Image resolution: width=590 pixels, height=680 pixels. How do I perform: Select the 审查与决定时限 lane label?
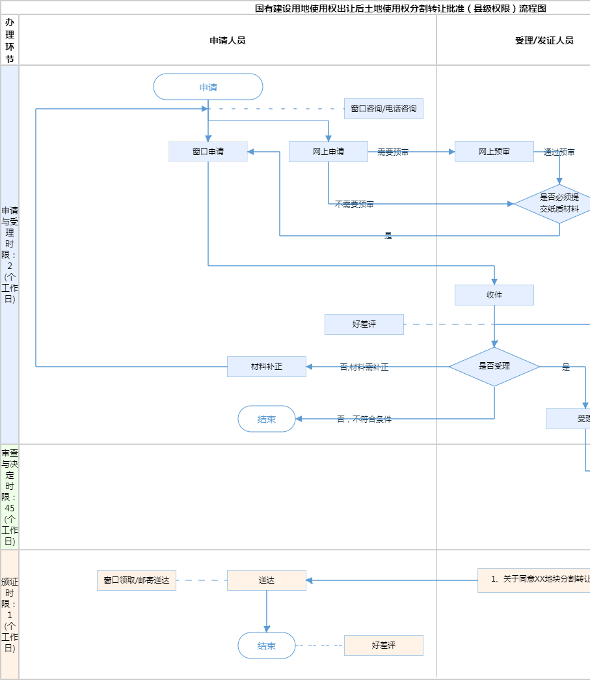pyautogui.click(x=10, y=497)
